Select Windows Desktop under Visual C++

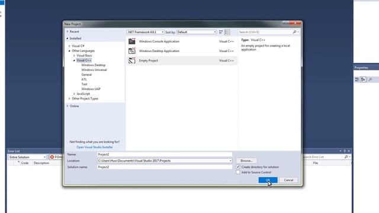tap(94, 65)
